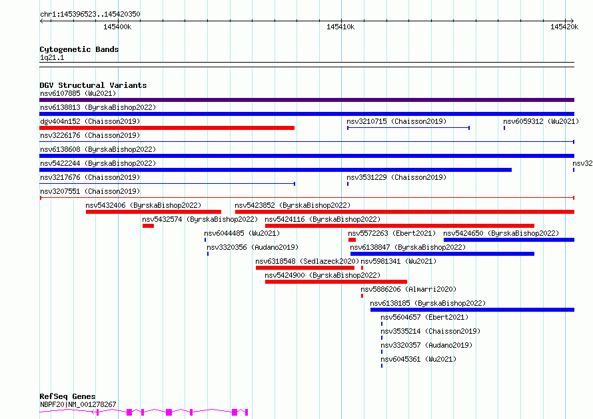Select nsv5422244 (ByrskaBishop2022) blue bar

[x=275, y=170]
